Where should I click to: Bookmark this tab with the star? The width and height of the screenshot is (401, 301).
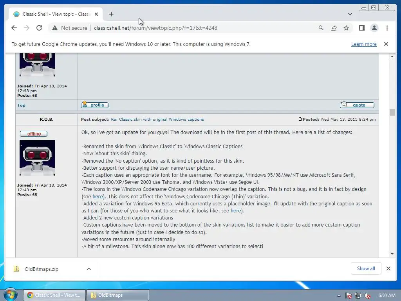tap(346, 28)
